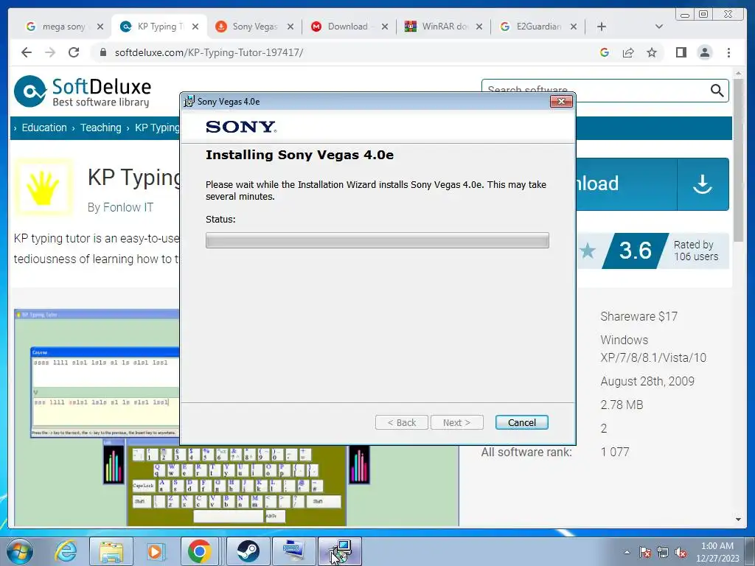
Task: Open the Chrome profile avatar
Action: (704, 52)
